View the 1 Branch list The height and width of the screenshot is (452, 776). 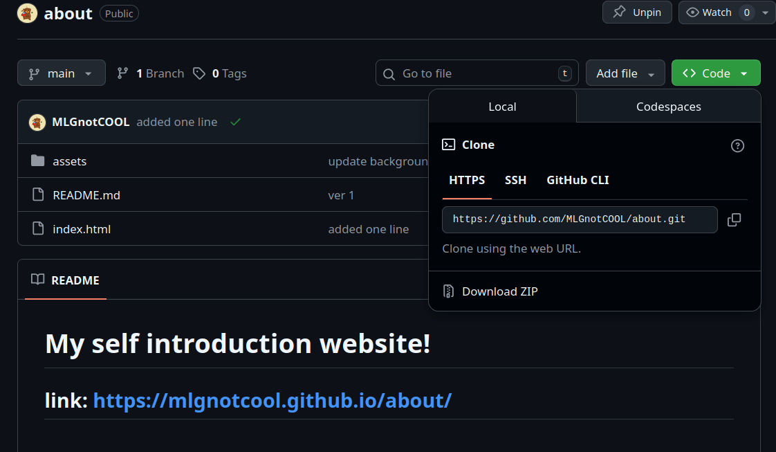[x=151, y=73]
